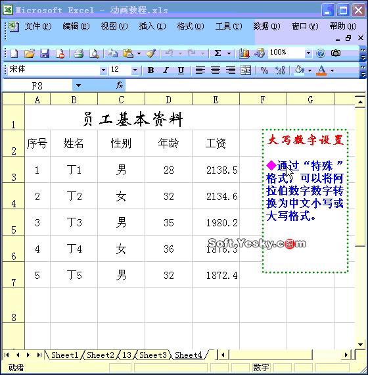Toggle Italic formatting
Viewport: 368px width, 375px height.
(166, 70)
